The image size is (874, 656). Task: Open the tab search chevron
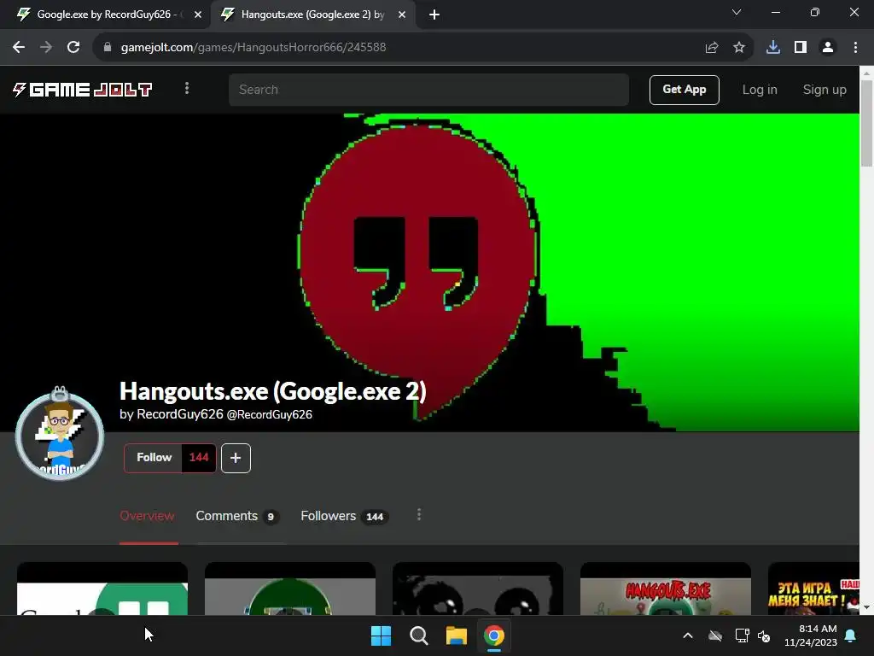point(737,12)
